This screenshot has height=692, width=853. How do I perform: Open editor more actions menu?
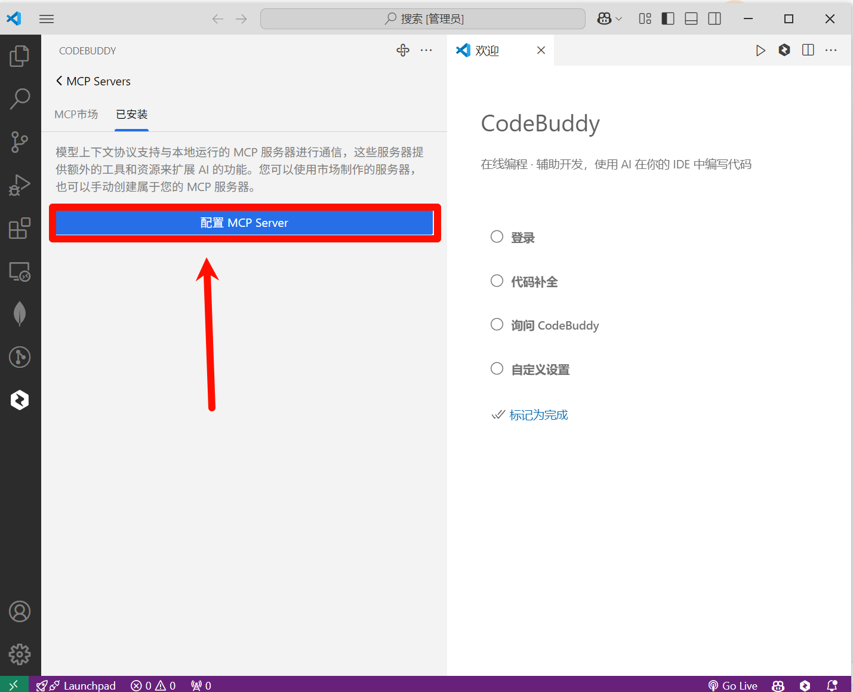pyautogui.click(x=831, y=51)
